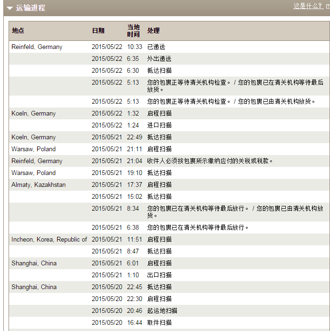Click the 起运地扫描 origin scan entry
Viewport: 330px width, 331px height.
click(x=162, y=311)
